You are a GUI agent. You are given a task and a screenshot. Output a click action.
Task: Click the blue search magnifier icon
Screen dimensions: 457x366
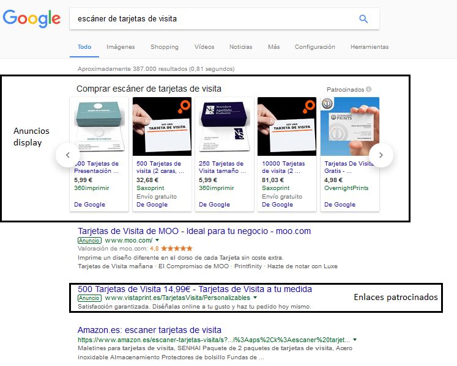point(363,19)
